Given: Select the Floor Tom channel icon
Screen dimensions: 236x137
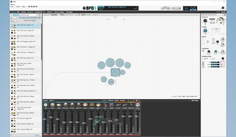Looking at the screenshot, I should click(65, 105).
